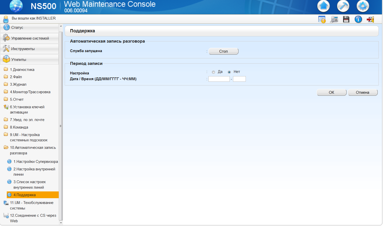Click the floppy disk save icon
The width and height of the screenshot is (383, 226).
tap(346, 19)
